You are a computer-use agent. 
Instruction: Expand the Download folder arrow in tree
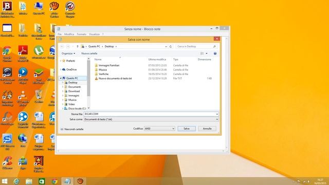pyautogui.click(x=63, y=91)
